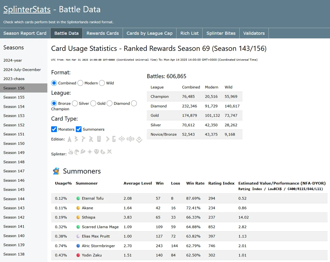330x262 pixels.
Task: Click the wizard emoji beside Summoners heading
Action: point(56,171)
